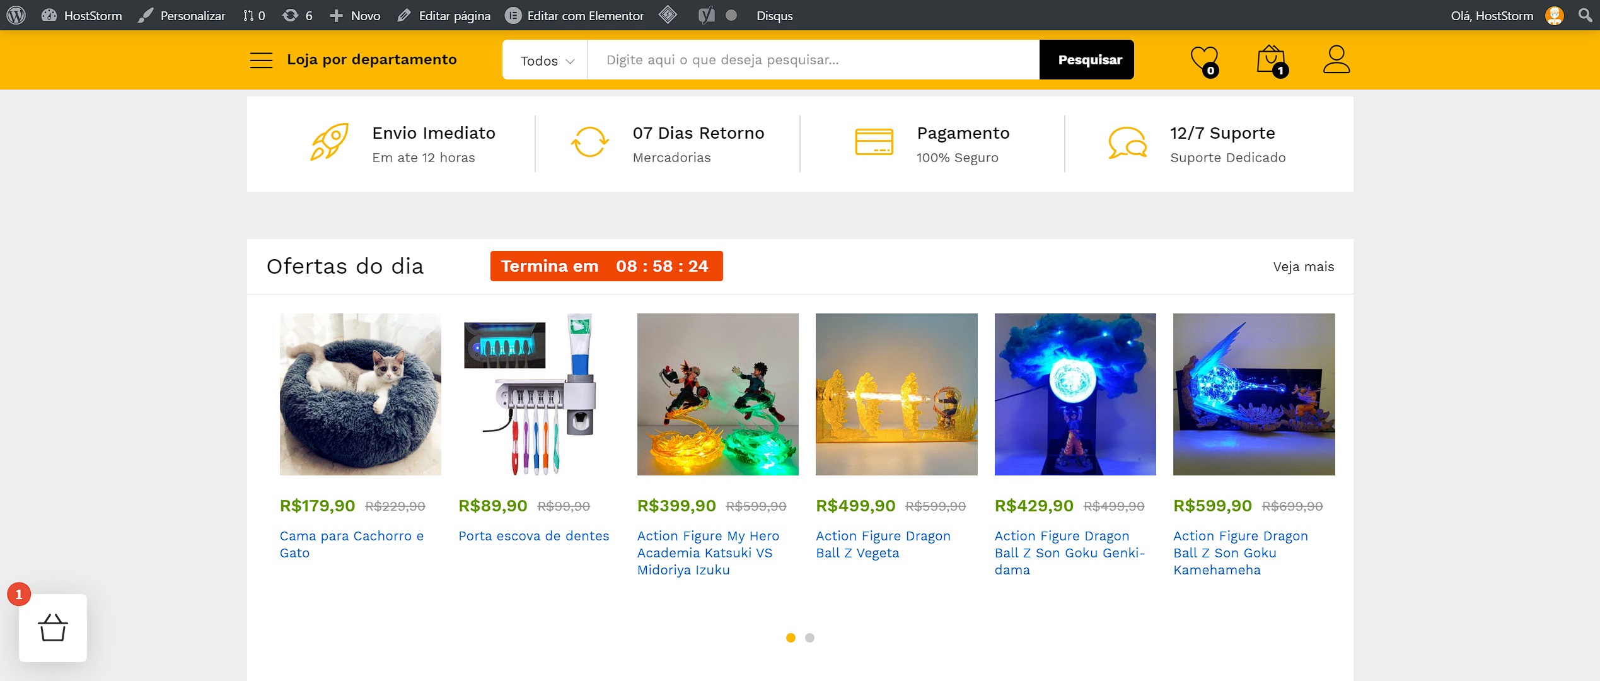Click the Veja mais link
The image size is (1600, 681).
click(x=1303, y=267)
